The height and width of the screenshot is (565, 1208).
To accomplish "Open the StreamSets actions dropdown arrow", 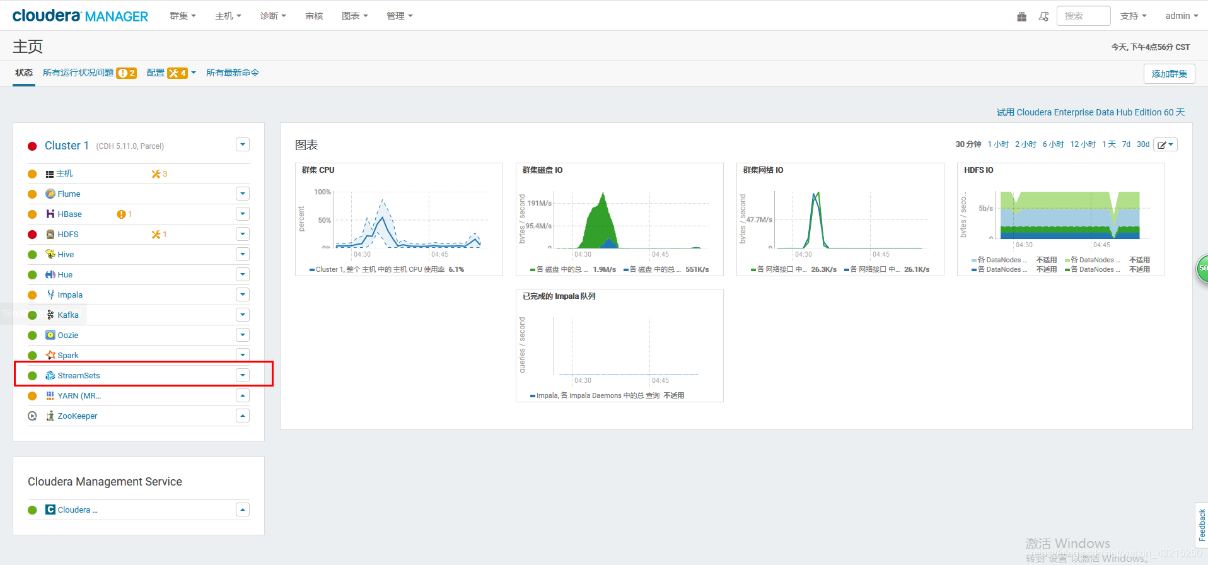I will [x=243, y=375].
